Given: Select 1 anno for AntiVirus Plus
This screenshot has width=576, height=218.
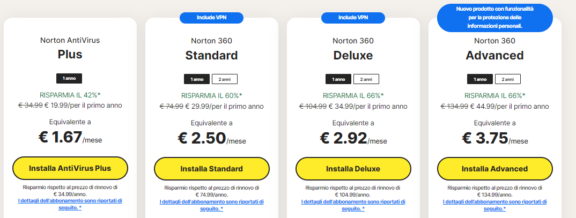Looking at the screenshot, I should (x=70, y=79).
